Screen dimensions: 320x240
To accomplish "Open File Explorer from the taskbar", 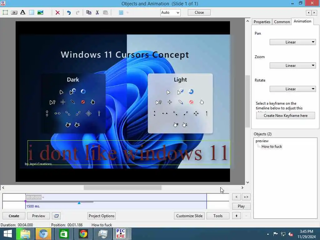I will point(25,234).
